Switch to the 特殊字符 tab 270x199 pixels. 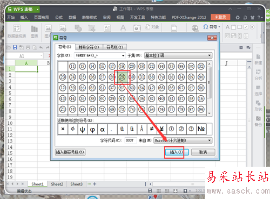coord(89,47)
